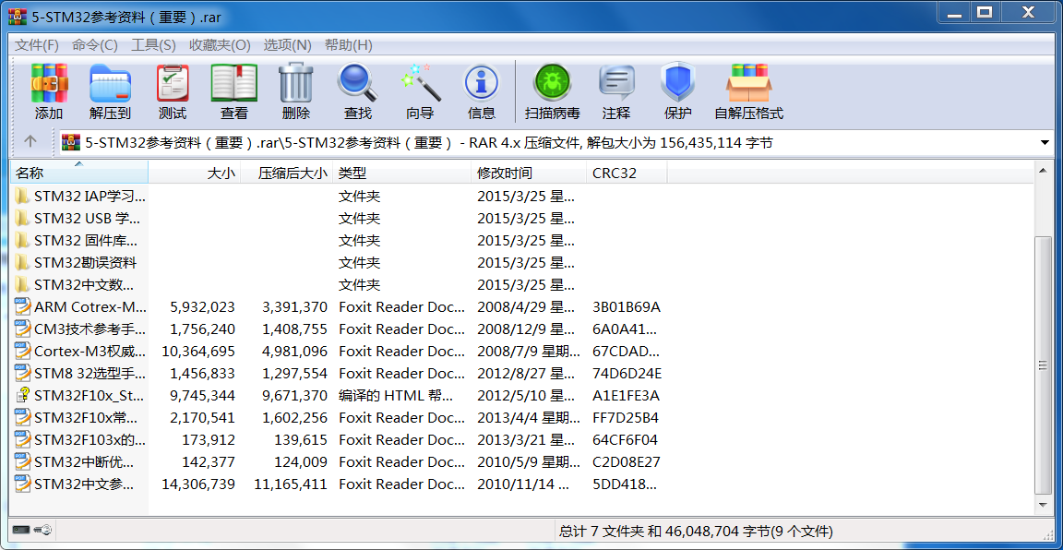This screenshot has height=550, width=1063.
Task: Open the 选项(N) menu
Action: point(288,45)
